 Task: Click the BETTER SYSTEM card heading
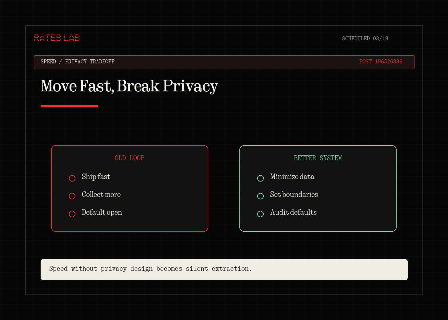[x=318, y=158]
